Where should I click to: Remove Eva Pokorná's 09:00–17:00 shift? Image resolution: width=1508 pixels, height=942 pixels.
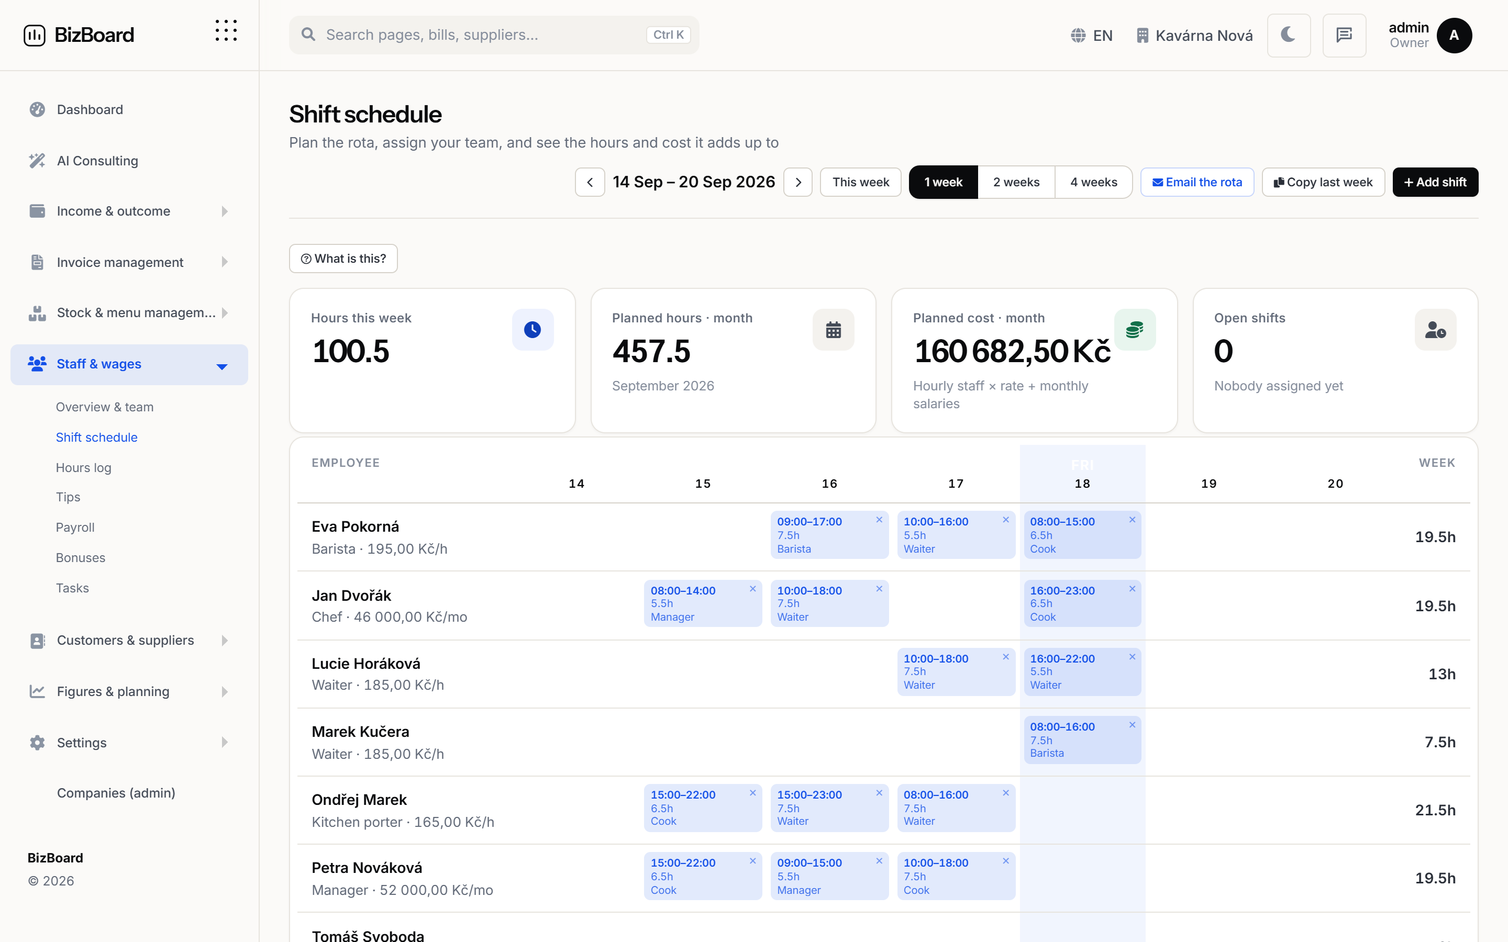(879, 520)
